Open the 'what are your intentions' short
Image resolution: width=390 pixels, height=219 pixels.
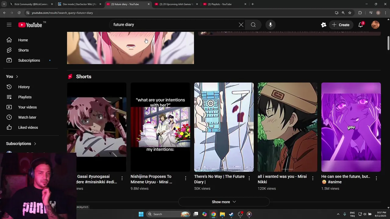(160, 127)
